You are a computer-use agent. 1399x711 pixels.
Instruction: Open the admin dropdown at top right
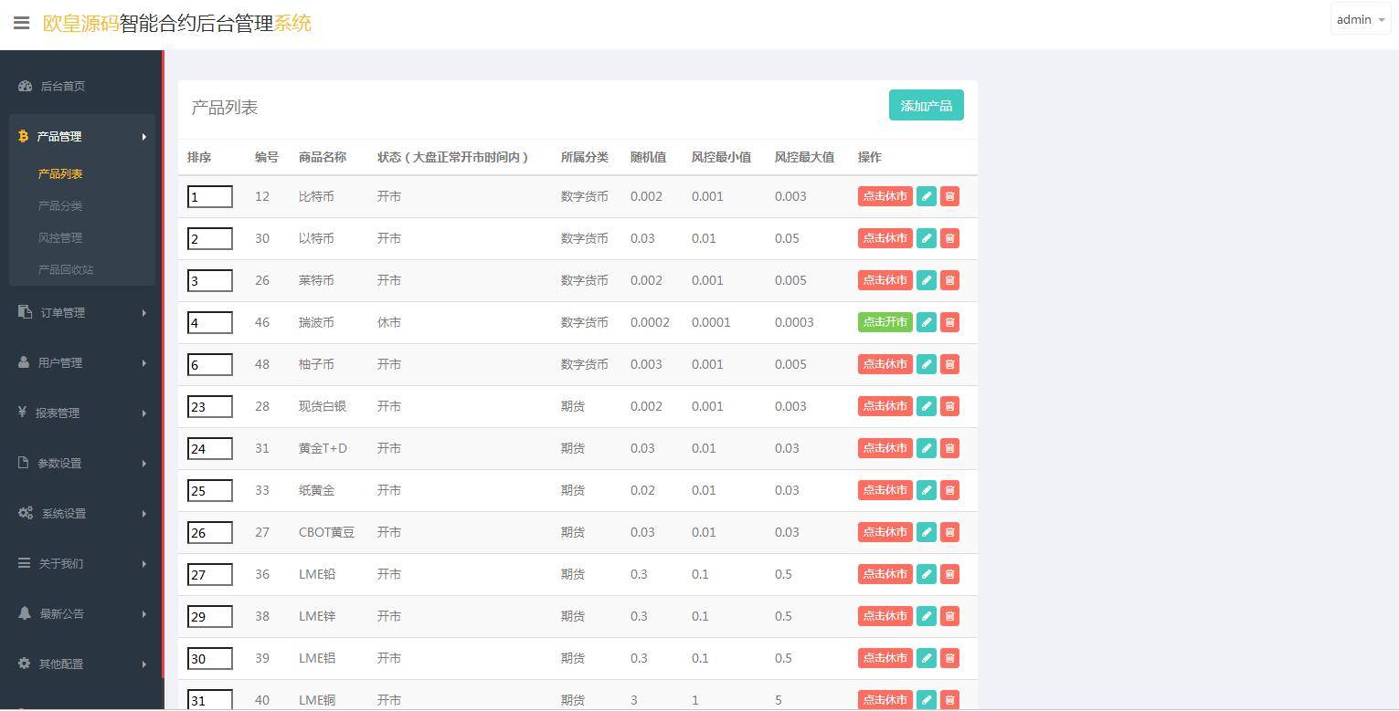[1359, 18]
